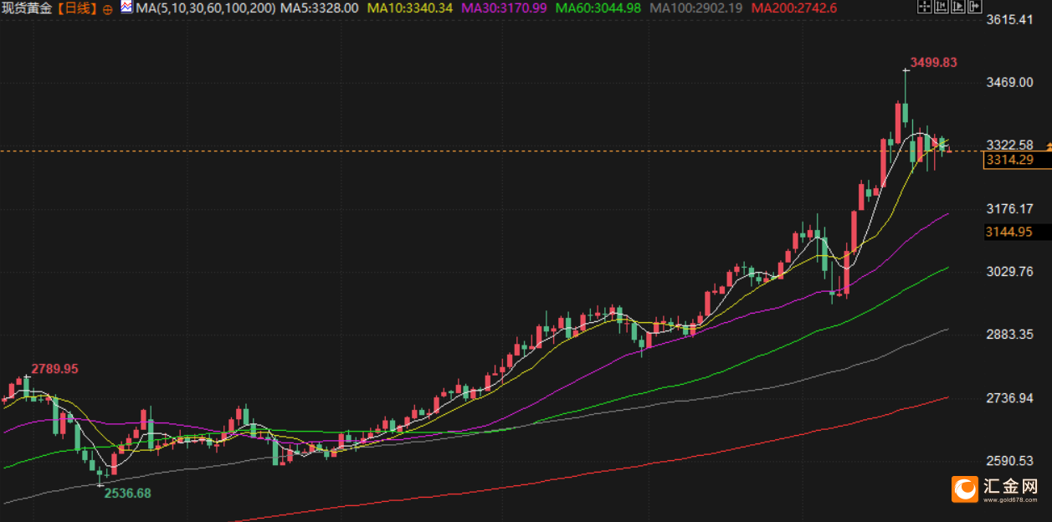Click the red MA200:2742.6 legend value
The image size is (1052, 522).
[x=794, y=8]
